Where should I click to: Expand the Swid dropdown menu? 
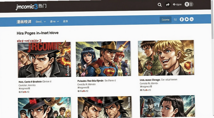pos(41,22)
